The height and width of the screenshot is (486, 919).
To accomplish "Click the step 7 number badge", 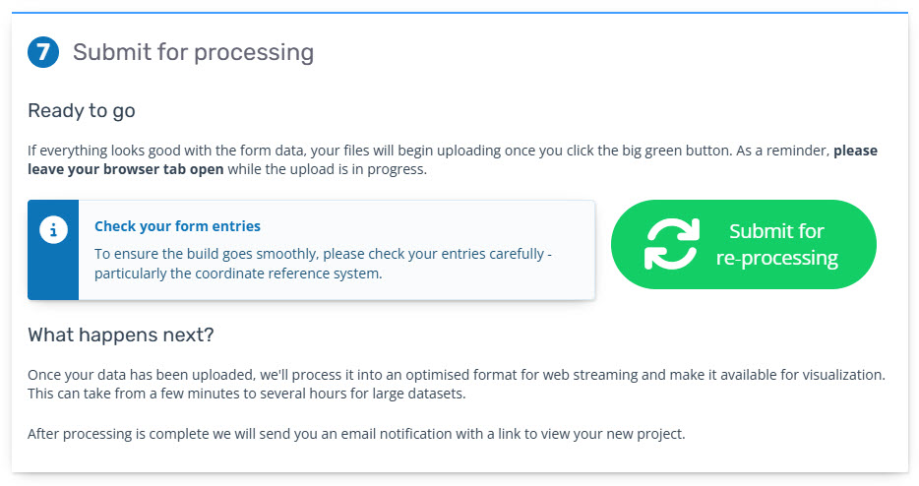I will coord(43,52).
